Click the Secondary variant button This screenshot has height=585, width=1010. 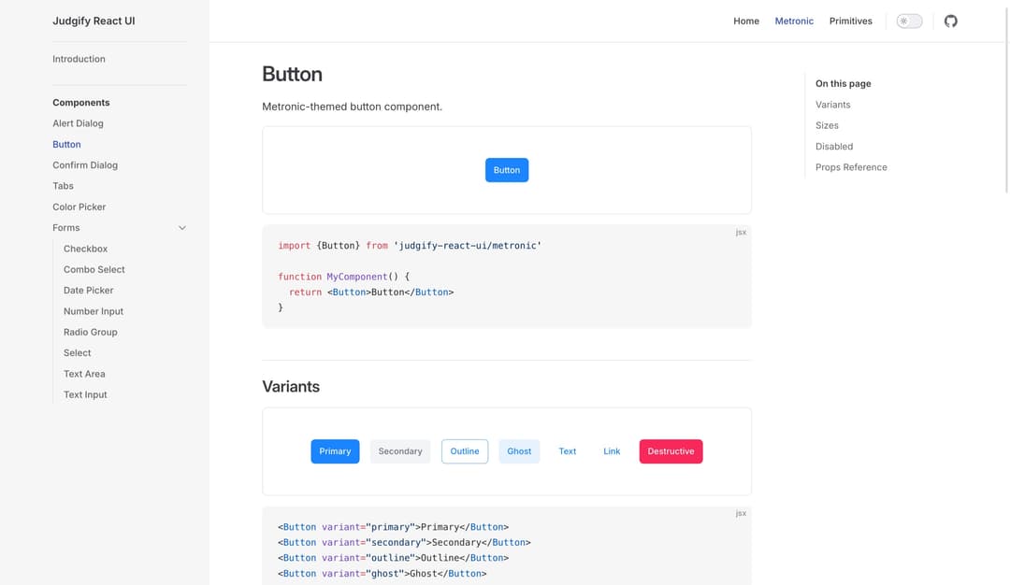[400, 451]
